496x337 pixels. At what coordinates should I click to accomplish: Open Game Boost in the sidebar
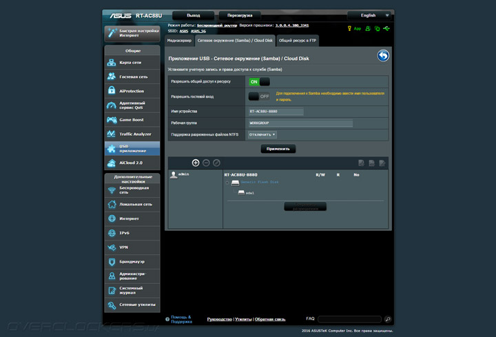click(132, 119)
